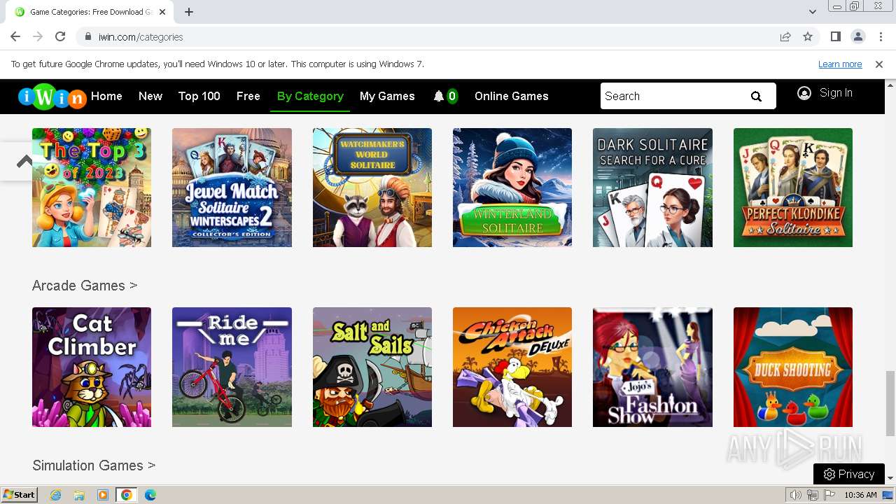The width and height of the screenshot is (896, 504).
Task: Open the tab search dropdown arrow
Action: tap(813, 12)
